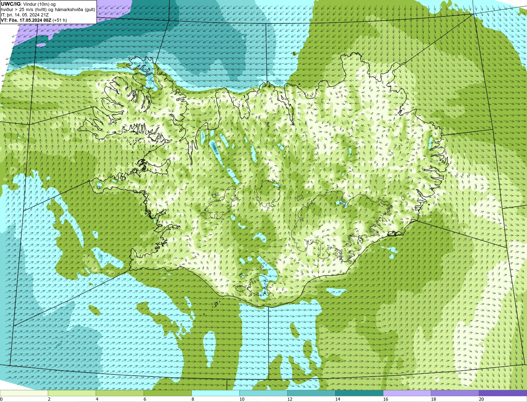
Task: Click the "8" label on the color scale
Action: tap(193, 399)
